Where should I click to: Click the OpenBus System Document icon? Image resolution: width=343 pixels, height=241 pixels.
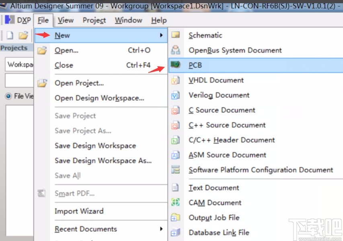(x=175, y=50)
